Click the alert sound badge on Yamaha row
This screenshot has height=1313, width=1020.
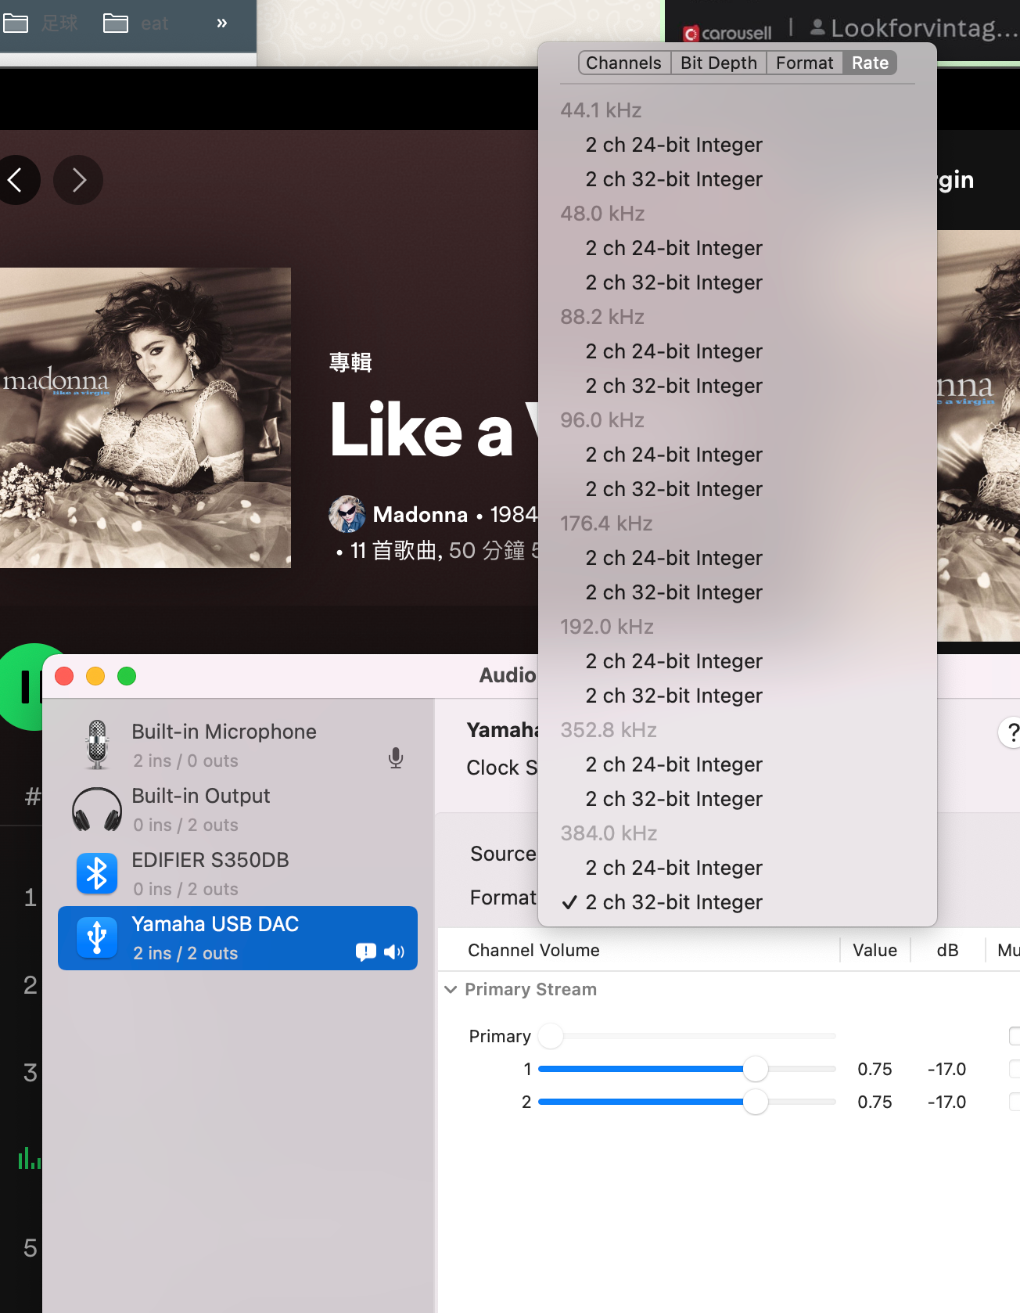(365, 952)
